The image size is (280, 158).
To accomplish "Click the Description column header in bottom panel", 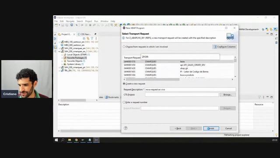I will click(63, 104).
